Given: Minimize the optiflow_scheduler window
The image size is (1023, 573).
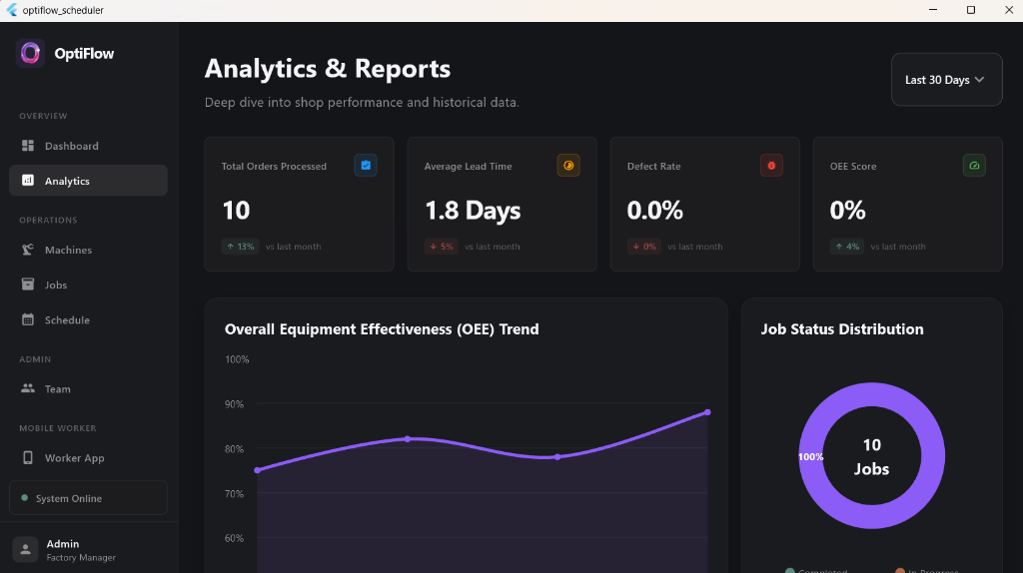Looking at the screenshot, I should tap(933, 10).
